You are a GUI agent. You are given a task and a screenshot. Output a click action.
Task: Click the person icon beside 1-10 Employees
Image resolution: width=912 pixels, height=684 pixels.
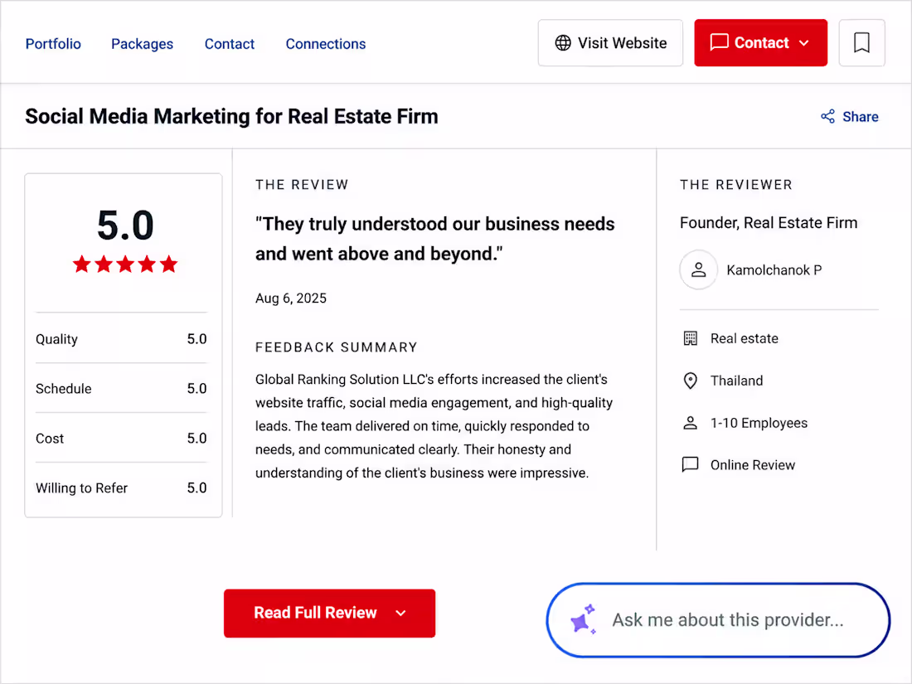tap(690, 423)
